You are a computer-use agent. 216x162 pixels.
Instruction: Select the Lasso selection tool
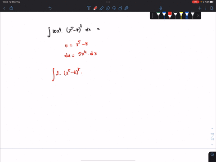point(114,8)
